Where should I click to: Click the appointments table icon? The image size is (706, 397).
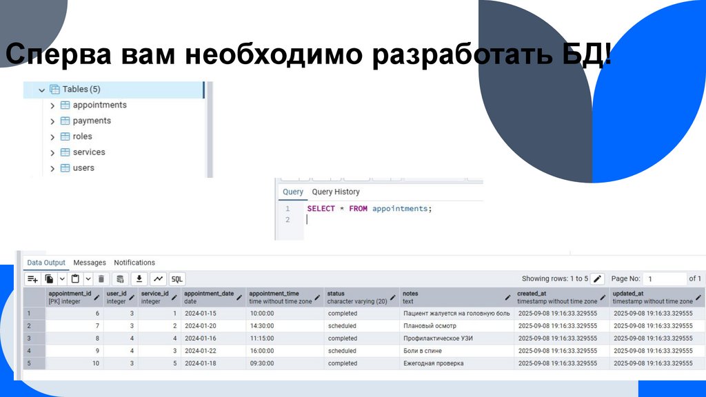[x=65, y=105]
